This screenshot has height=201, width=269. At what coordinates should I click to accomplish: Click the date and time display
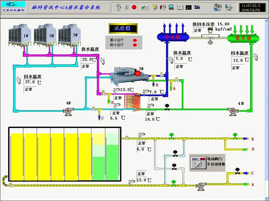[252, 8]
